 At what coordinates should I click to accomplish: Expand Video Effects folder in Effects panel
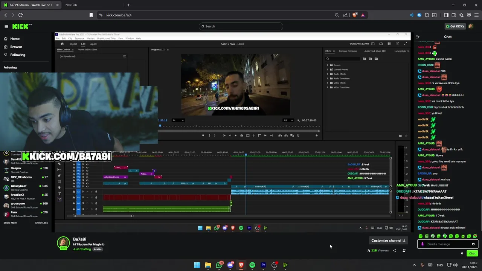pyautogui.click(x=327, y=83)
